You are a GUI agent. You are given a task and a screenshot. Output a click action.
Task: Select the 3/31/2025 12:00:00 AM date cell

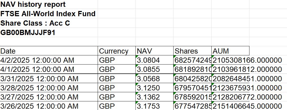click(x=49, y=78)
